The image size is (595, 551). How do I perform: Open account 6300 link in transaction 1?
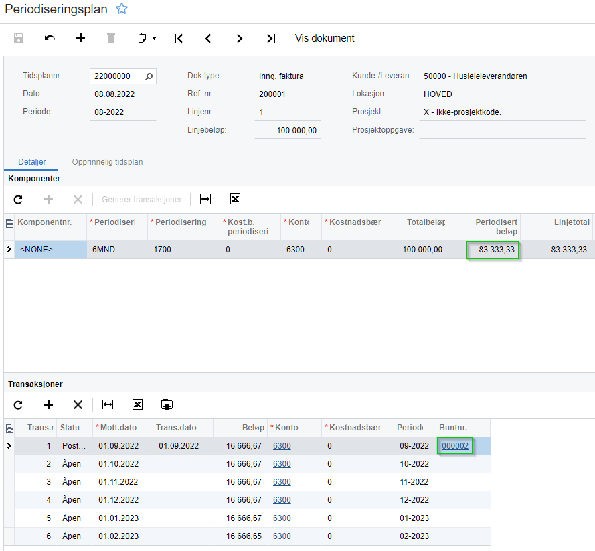[282, 446]
